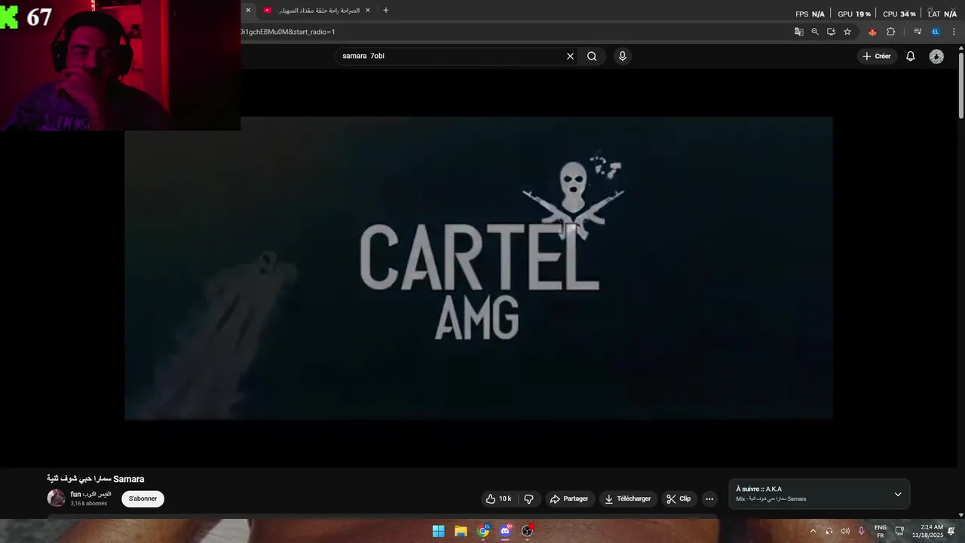The height and width of the screenshot is (543, 965).
Task: Clear the YouTube search box text
Action: coord(570,56)
